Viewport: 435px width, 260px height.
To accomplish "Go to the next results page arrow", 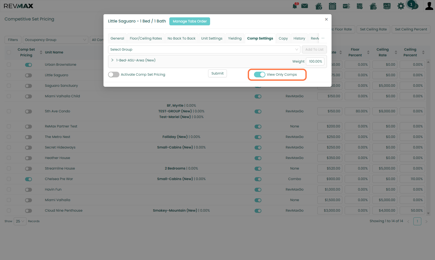I will point(426,221).
